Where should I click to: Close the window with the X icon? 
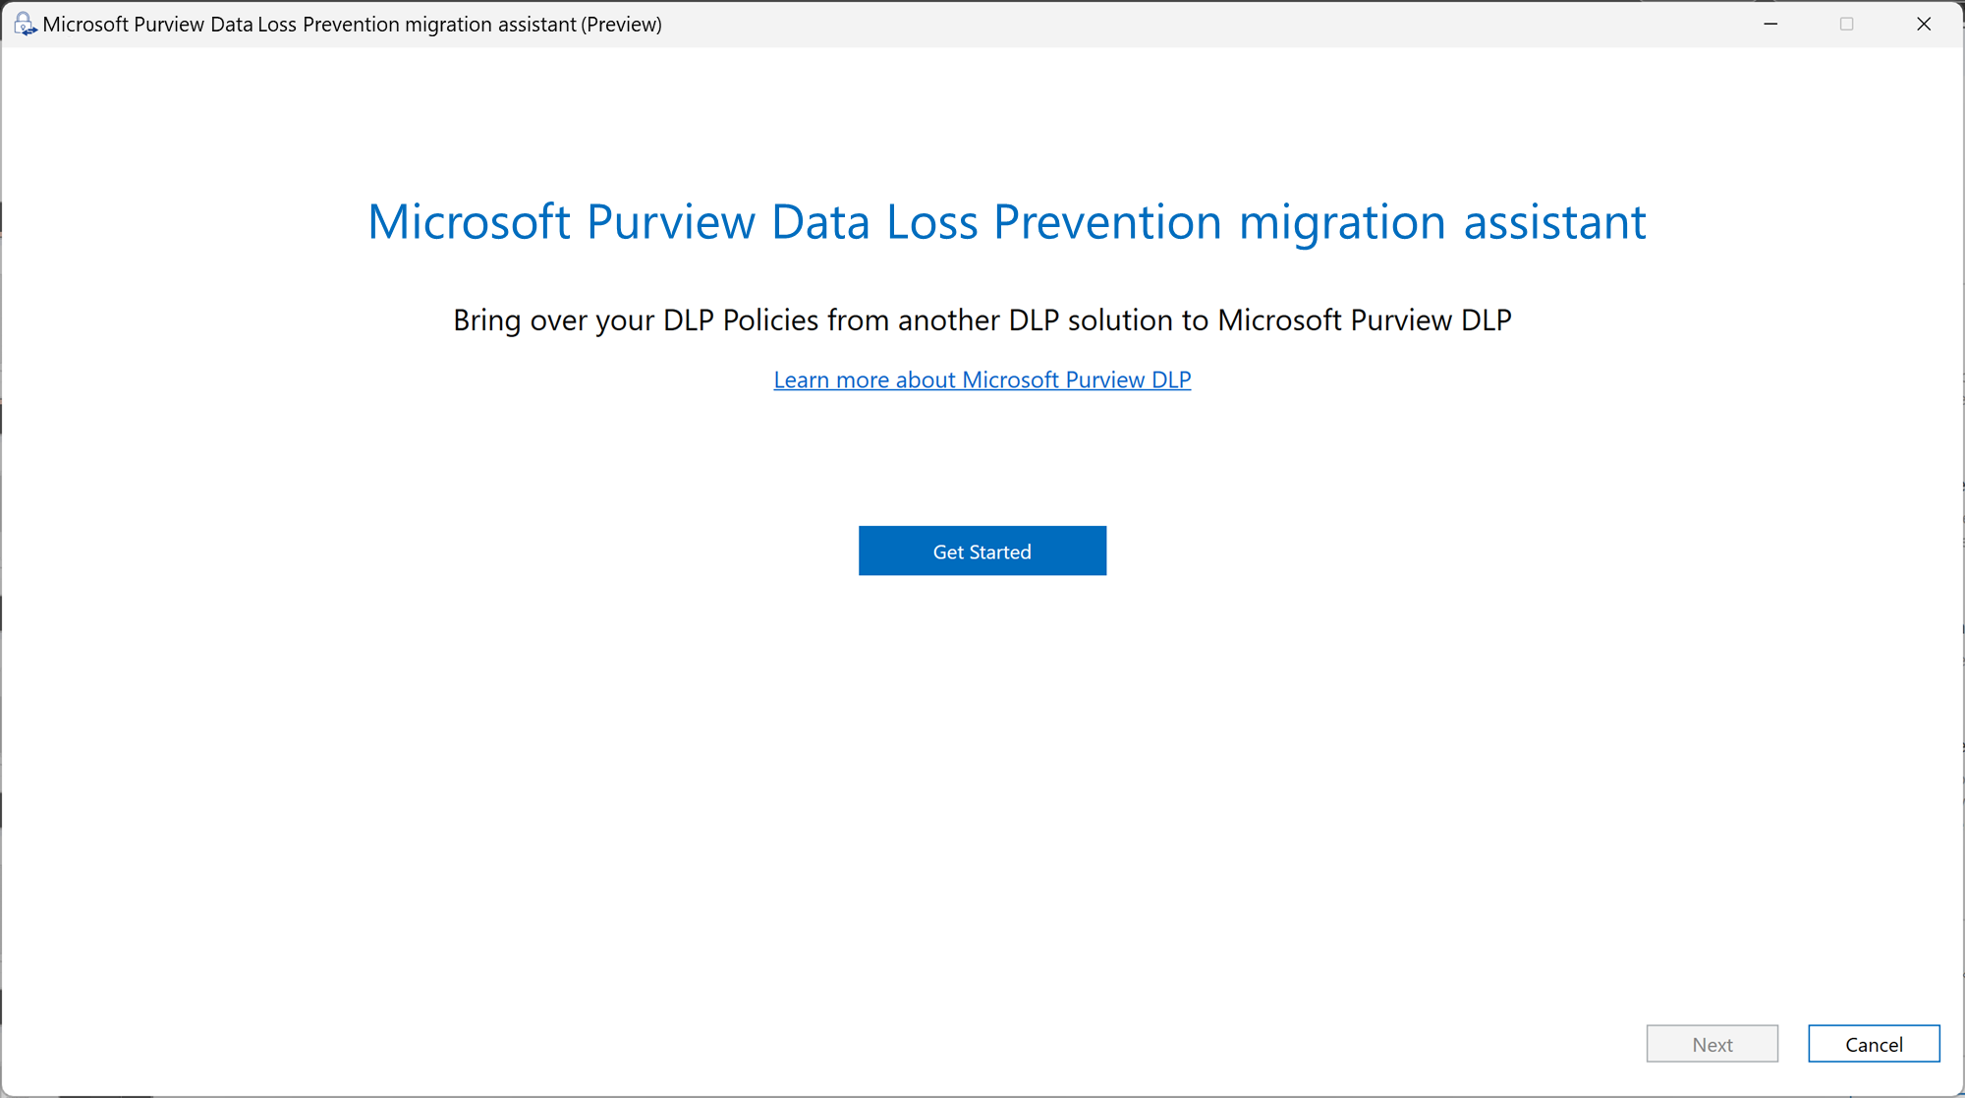[1923, 24]
